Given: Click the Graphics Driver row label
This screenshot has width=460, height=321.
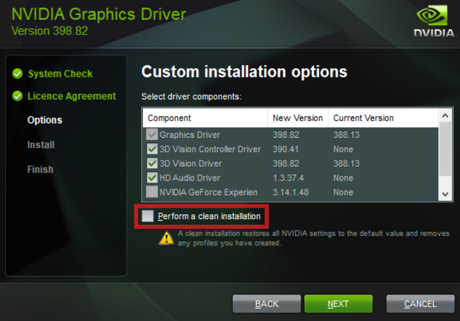Looking at the screenshot, I should coord(190,134).
